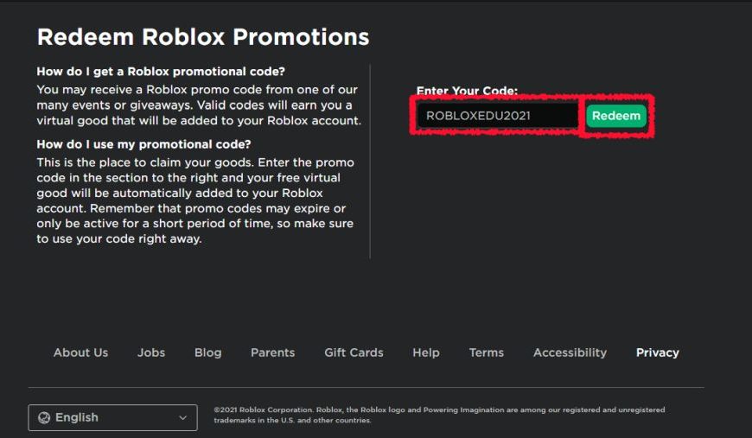
Task: Open the Parents footer link
Action: click(x=272, y=352)
